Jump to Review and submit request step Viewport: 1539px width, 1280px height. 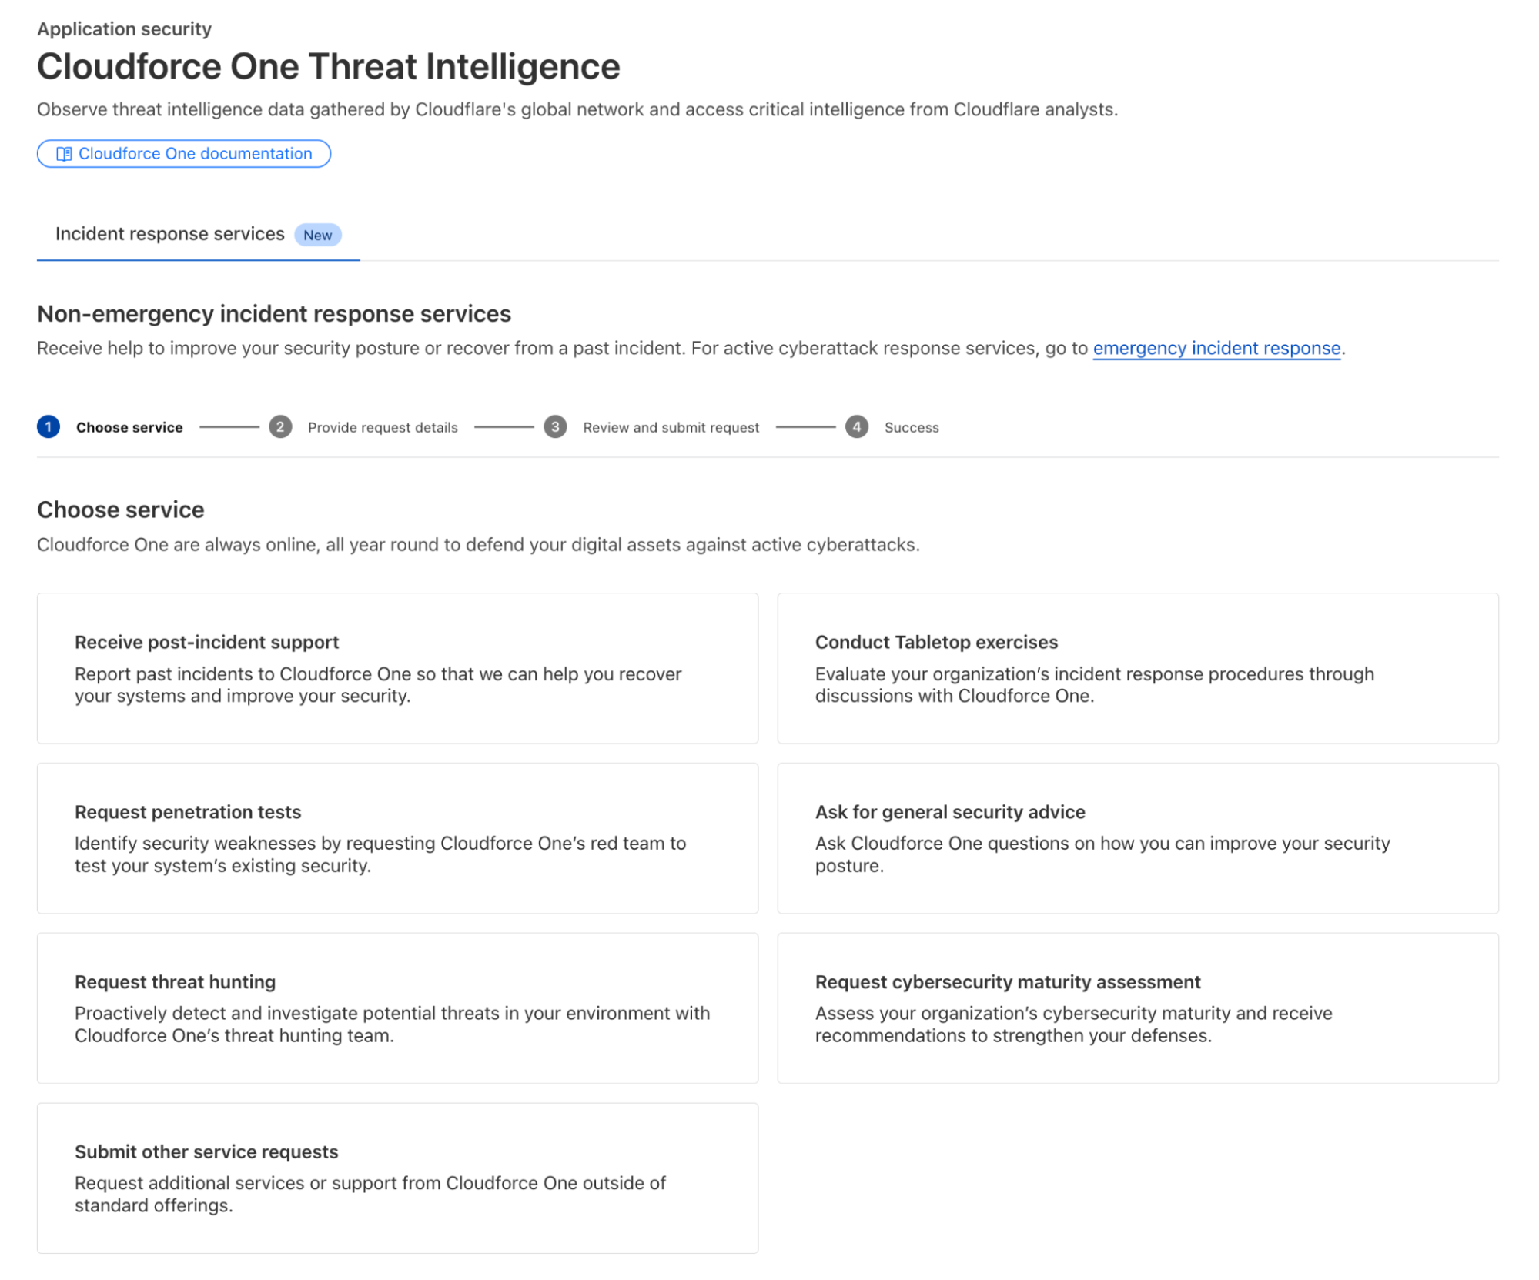coord(671,427)
